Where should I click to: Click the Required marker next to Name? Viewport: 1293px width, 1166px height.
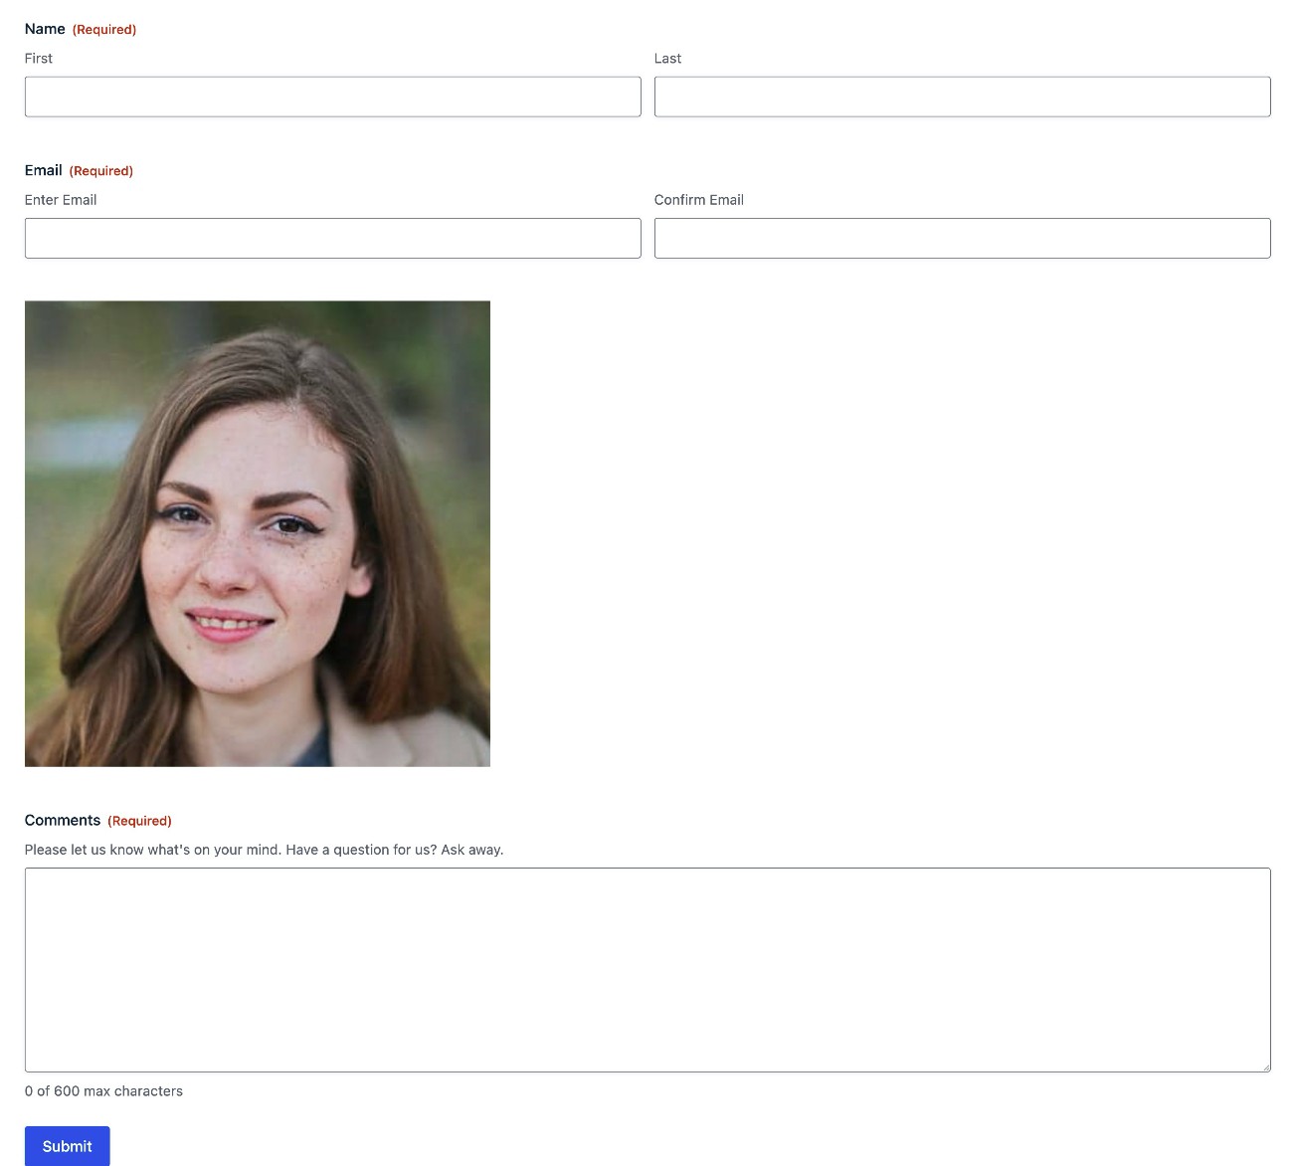[x=103, y=29]
